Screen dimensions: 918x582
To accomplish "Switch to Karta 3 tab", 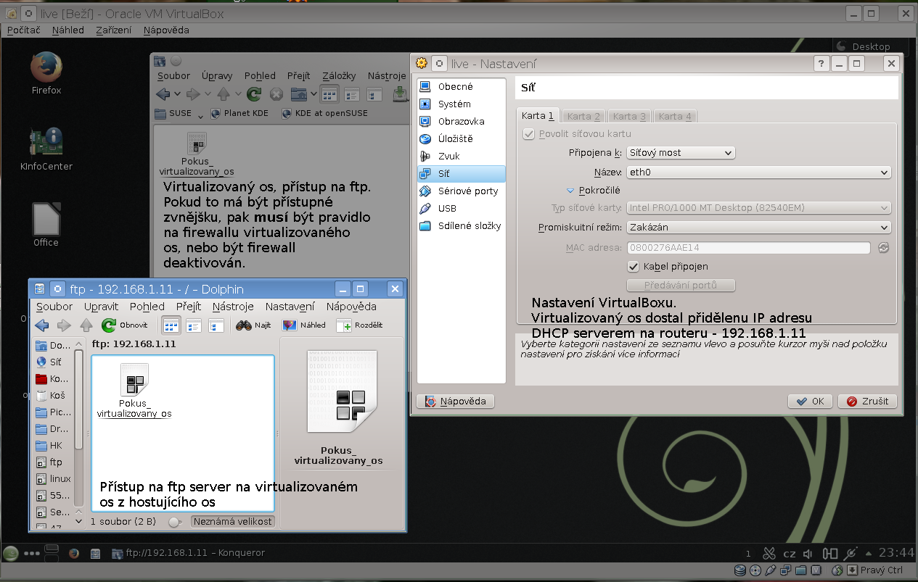I will click(629, 116).
